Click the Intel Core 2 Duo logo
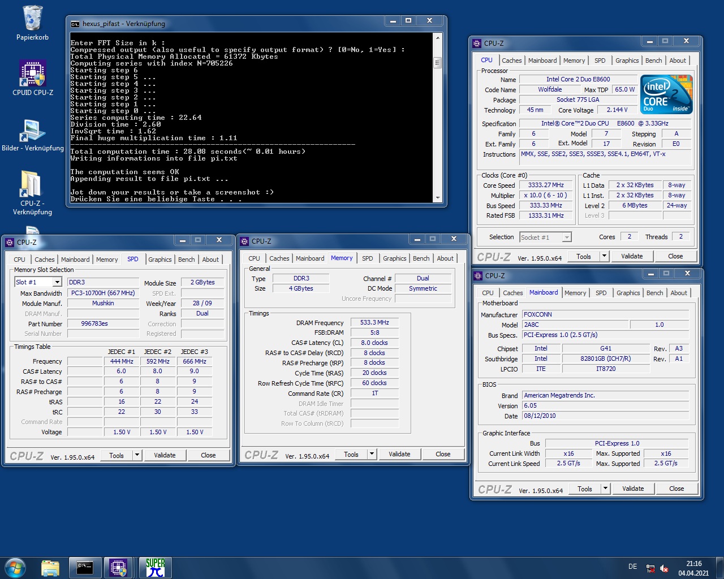The width and height of the screenshot is (724, 579). pyautogui.click(x=667, y=94)
